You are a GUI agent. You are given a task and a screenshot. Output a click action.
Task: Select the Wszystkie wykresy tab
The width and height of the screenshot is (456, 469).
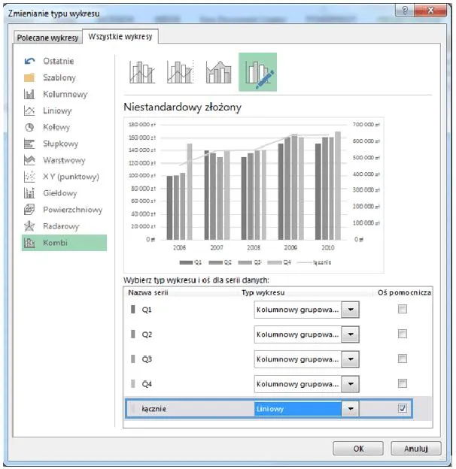pyautogui.click(x=120, y=37)
